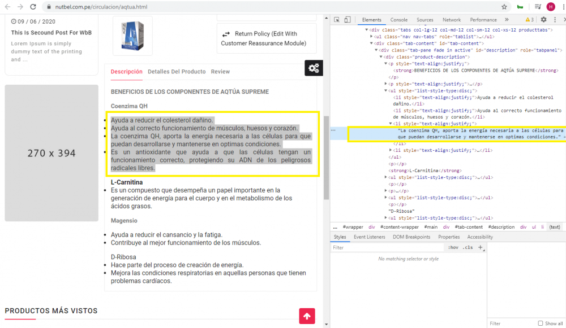Click the Styles filter input field
Image resolution: width=566 pixels, height=328 pixels.
385,247
